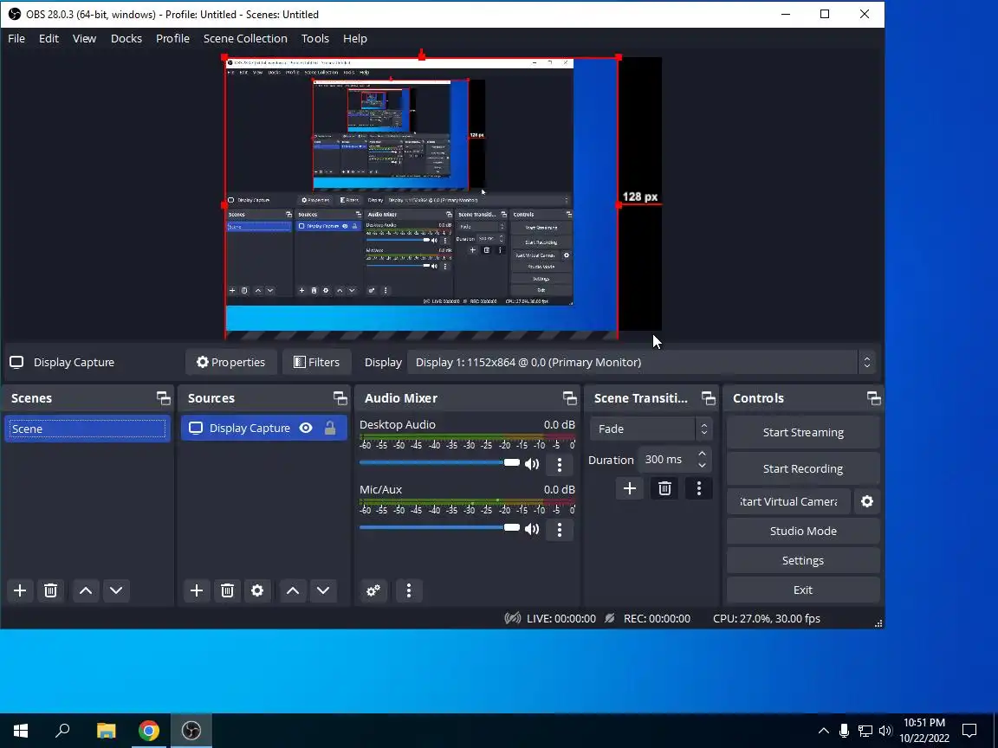998x748 pixels.
Task: Open the Help menu
Action: click(x=354, y=38)
